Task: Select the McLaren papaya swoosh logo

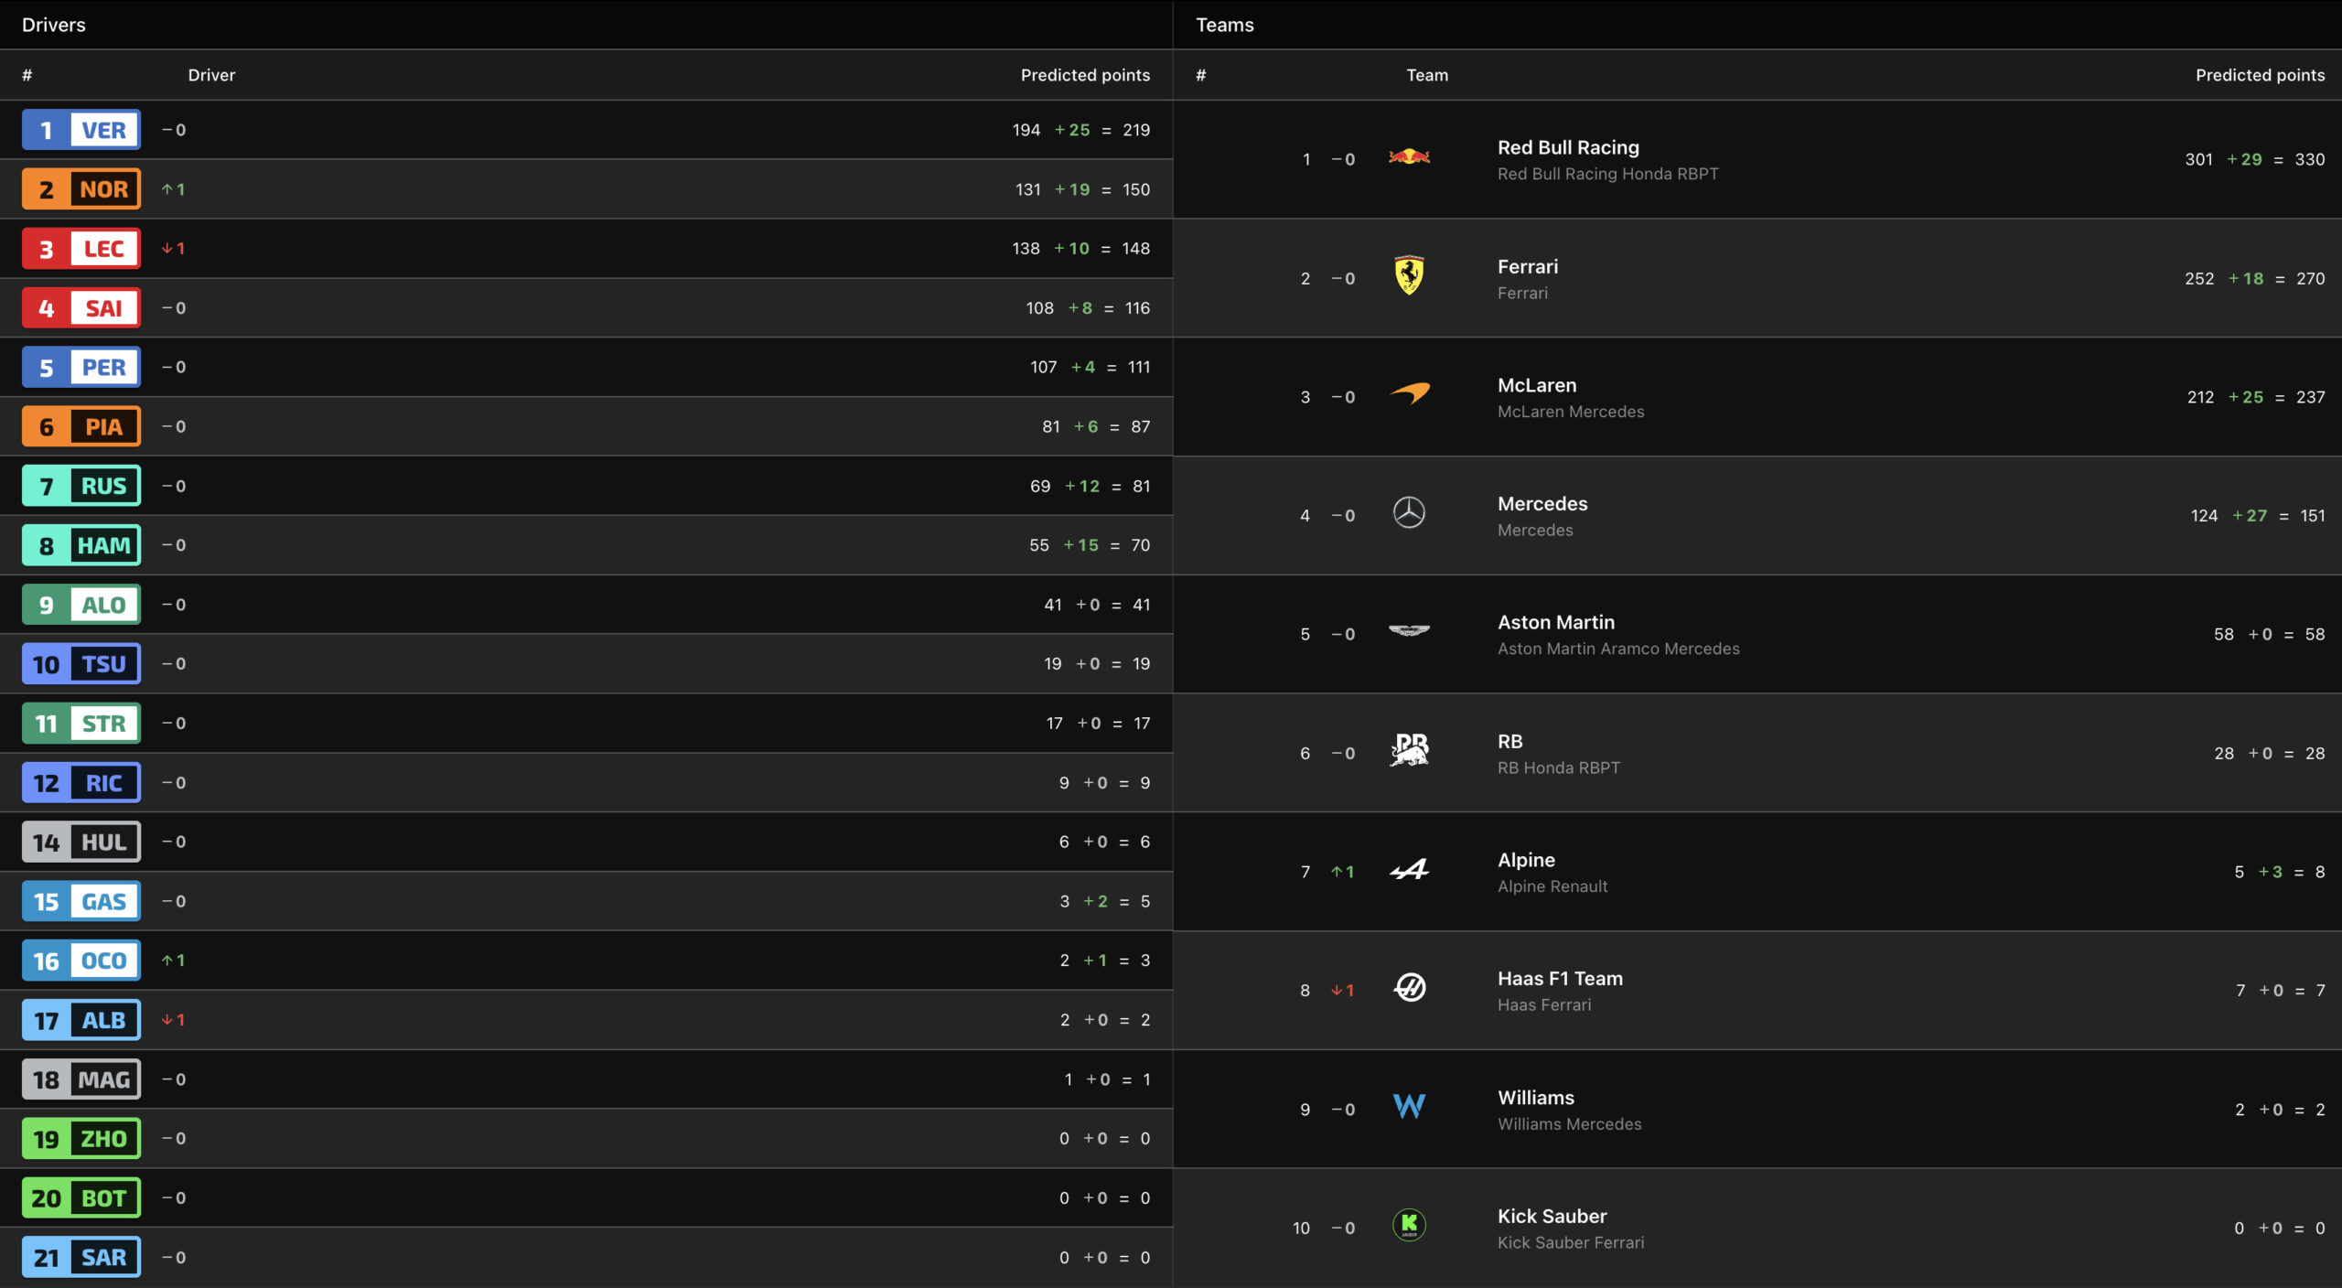Action: click(1409, 394)
